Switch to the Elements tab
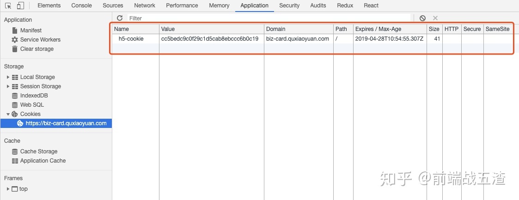 [x=49, y=6]
